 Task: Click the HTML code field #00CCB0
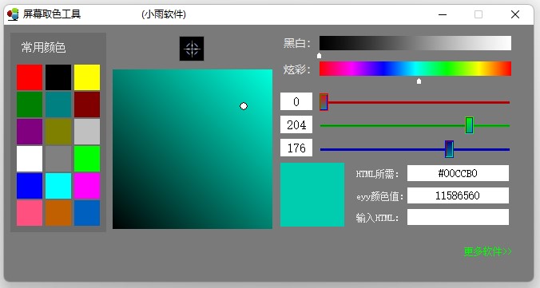pos(458,173)
